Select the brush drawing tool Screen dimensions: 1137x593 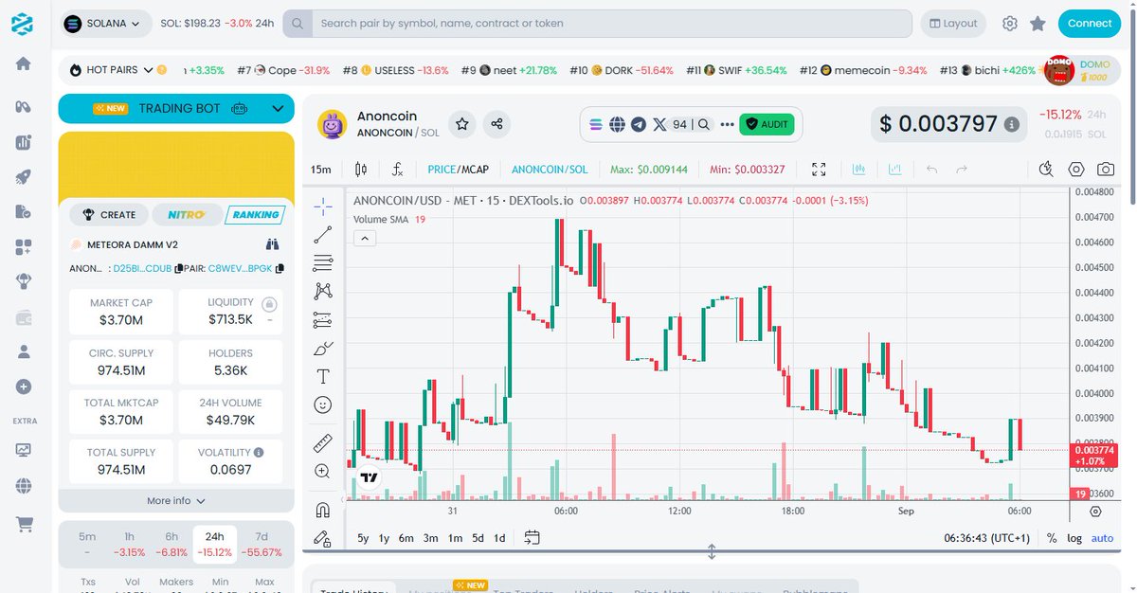[322, 348]
